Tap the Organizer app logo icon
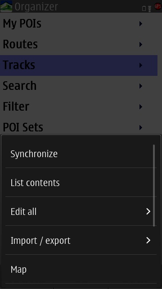This screenshot has height=289, width=162. [6, 6]
